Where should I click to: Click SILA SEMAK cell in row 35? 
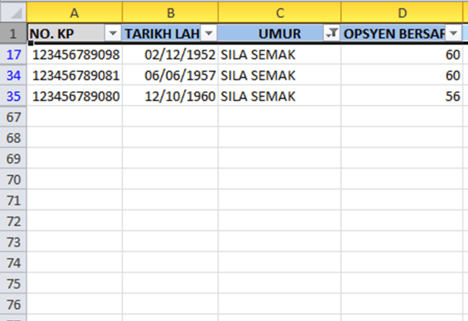point(258,96)
